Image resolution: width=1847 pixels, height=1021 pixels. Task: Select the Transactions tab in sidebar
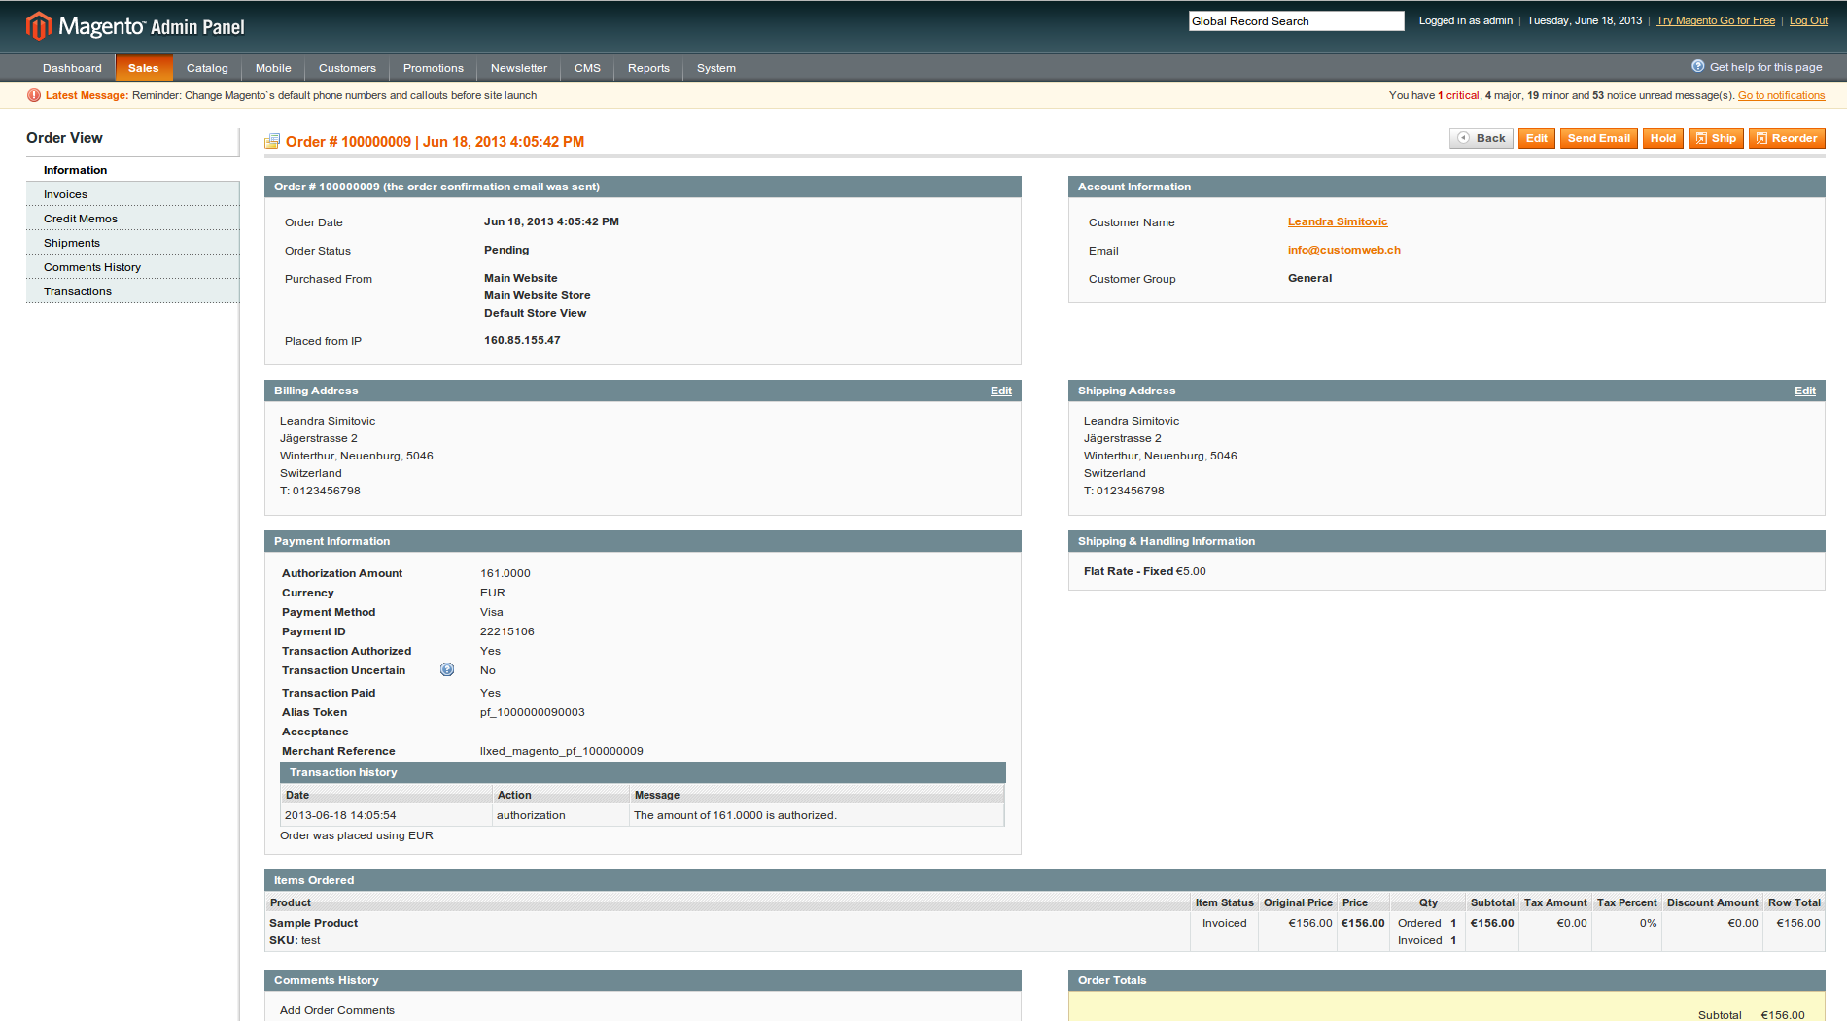[78, 291]
